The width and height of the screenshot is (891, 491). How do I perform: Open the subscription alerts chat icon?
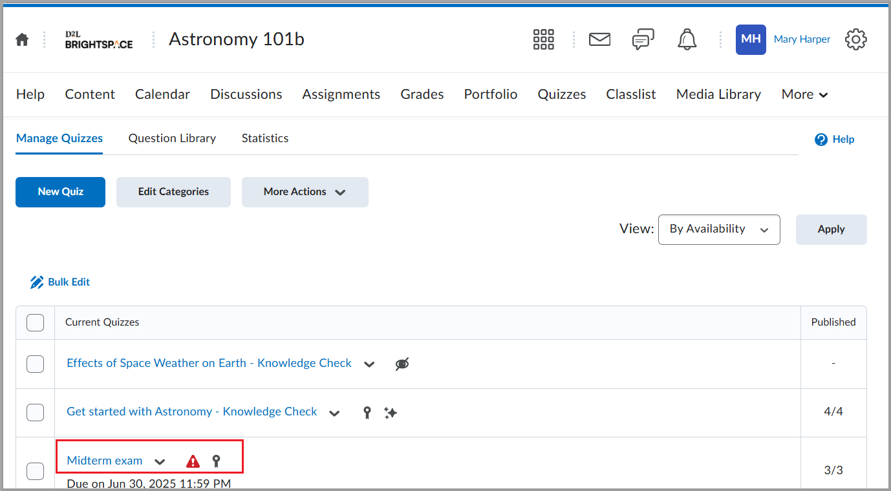(x=643, y=39)
